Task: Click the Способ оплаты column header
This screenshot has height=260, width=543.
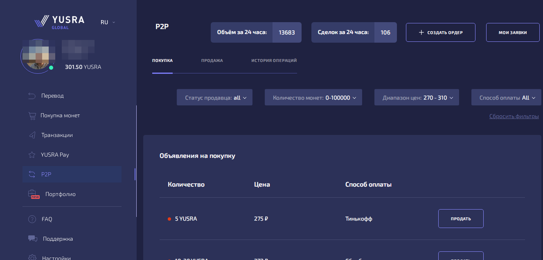Action: 368,184
